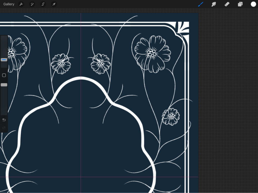This screenshot has width=258, height=193.
Task: Click the top of the thick white arch
Action: 81,78
